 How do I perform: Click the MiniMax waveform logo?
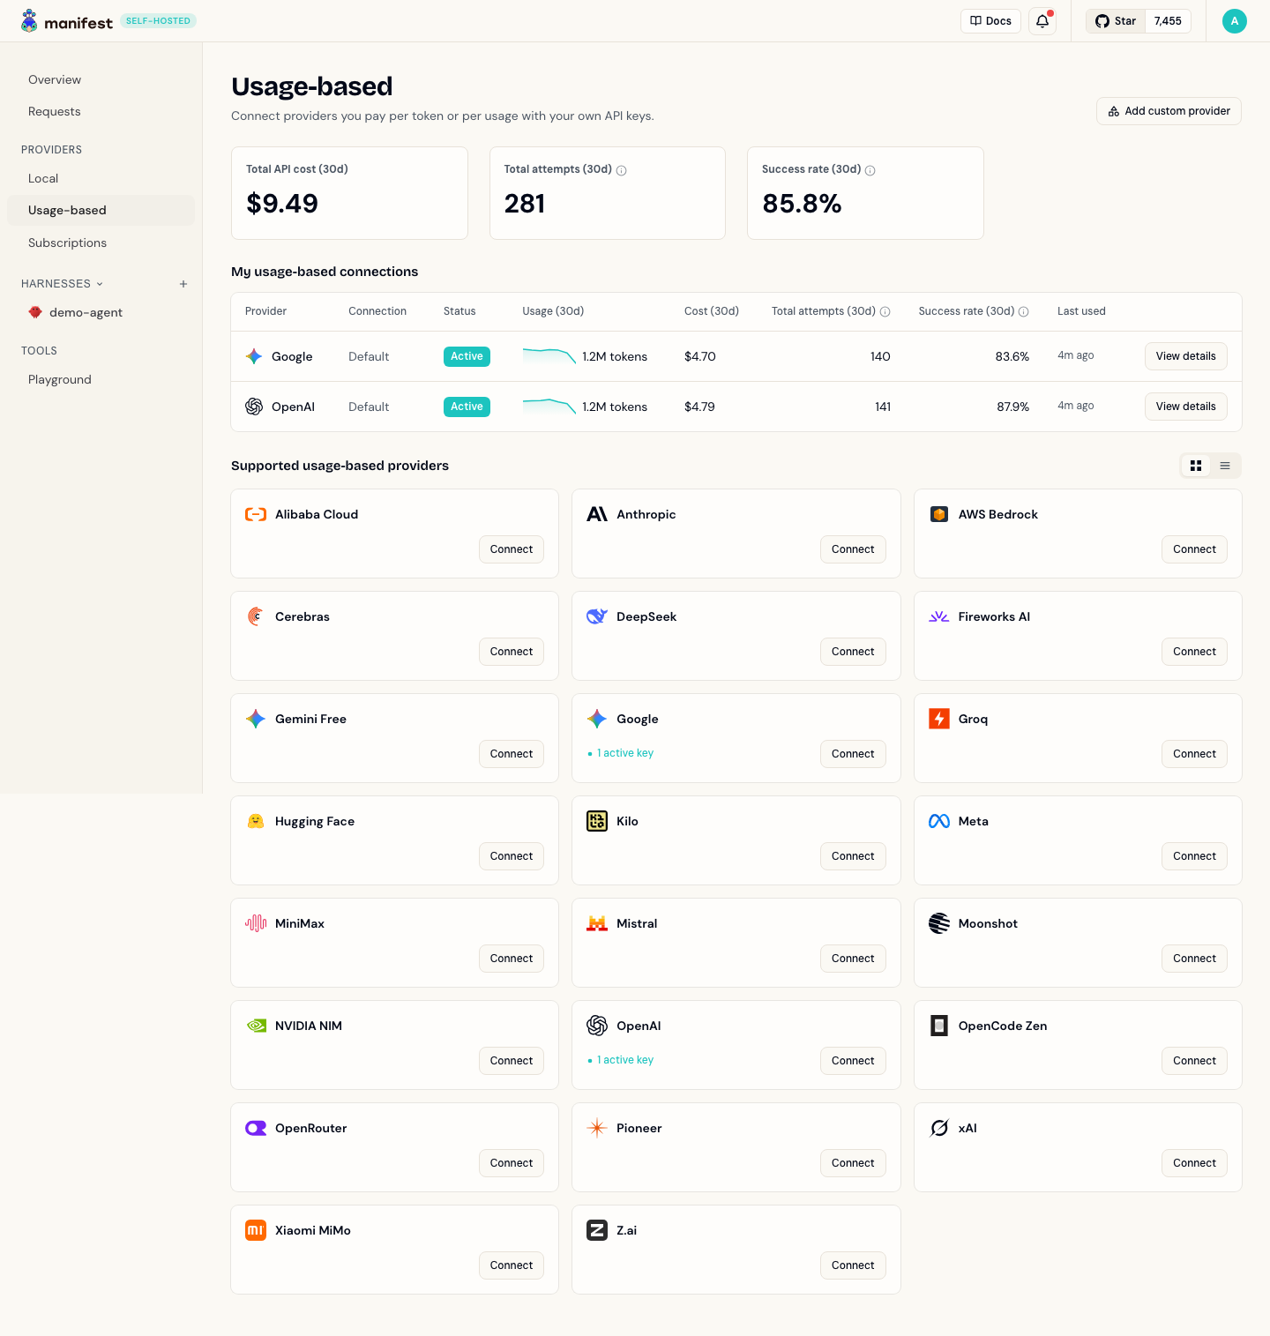coord(256,923)
